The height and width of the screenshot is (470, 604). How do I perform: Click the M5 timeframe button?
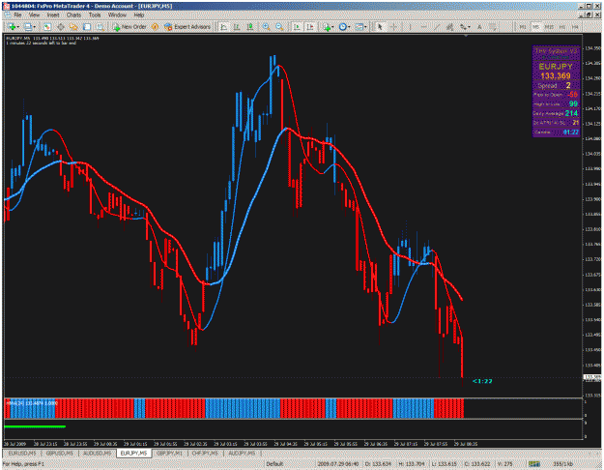coord(535,27)
